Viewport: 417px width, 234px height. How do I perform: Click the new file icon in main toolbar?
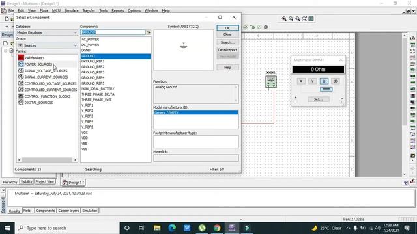tap(7, 19)
